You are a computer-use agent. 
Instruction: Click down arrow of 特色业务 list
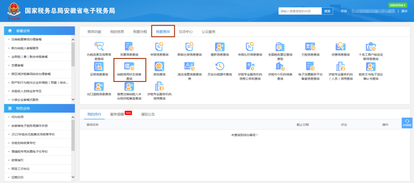[73, 177]
